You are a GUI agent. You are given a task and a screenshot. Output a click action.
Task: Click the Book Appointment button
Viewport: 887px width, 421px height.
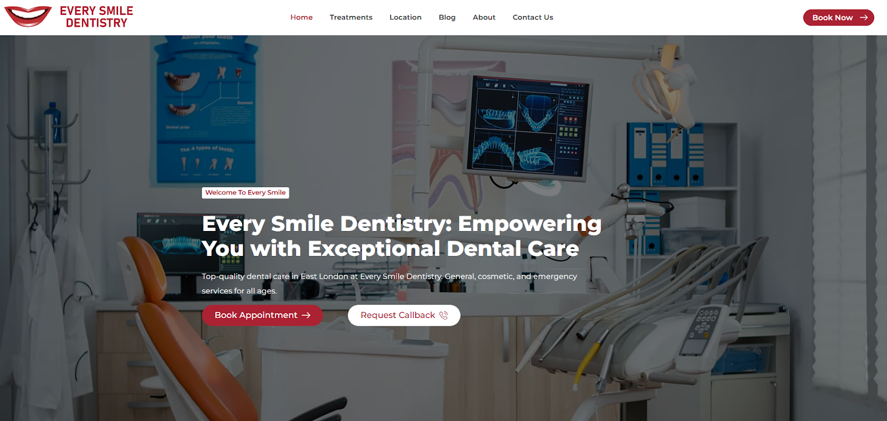tap(262, 315)
